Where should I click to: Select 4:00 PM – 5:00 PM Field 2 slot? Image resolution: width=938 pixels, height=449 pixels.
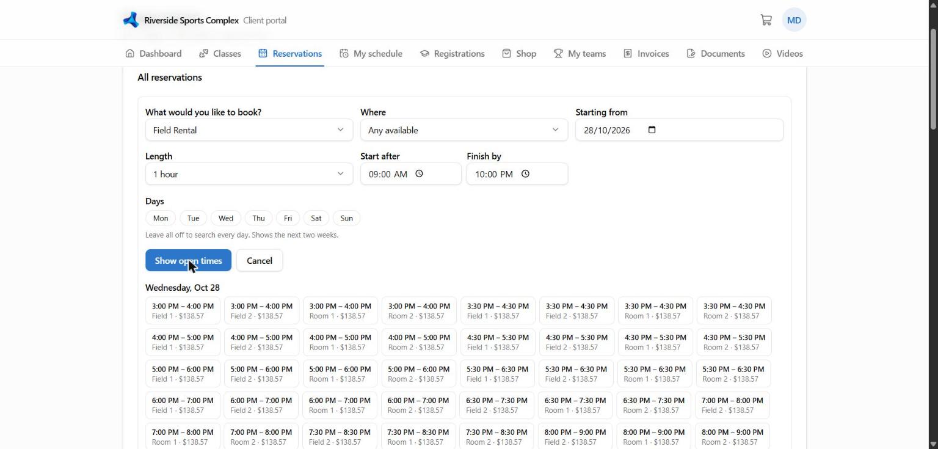click(261, 342)
